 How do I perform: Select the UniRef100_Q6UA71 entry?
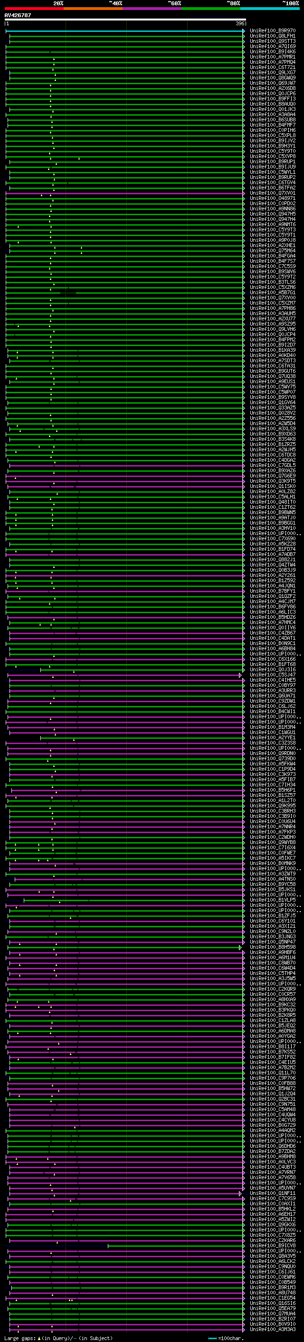click(272, 696)
